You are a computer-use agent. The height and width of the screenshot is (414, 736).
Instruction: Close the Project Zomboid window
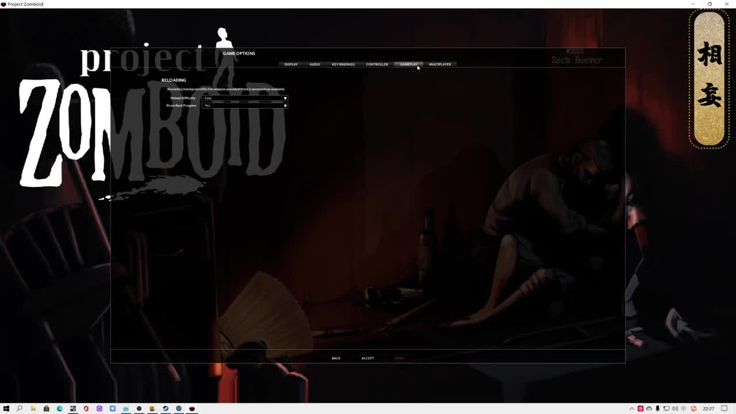[x=727, y=4]
